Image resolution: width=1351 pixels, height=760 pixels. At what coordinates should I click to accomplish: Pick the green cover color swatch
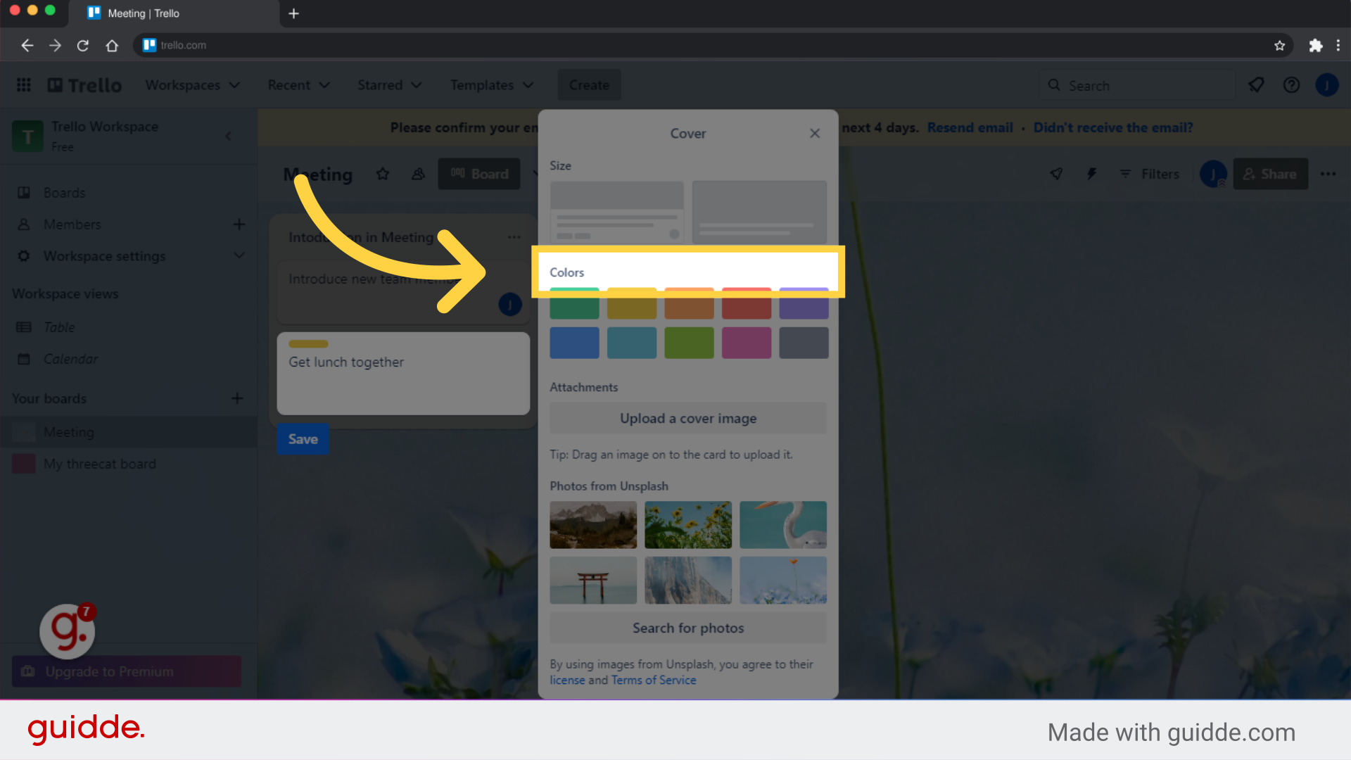pyautogui.click(x=574, y=305)
